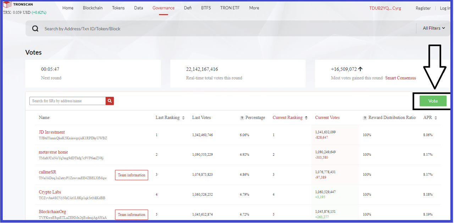Click the help icon beside Reward Distribution Ratio
The width and height of the screenshot is (454, 223).
tap(365, 118)
